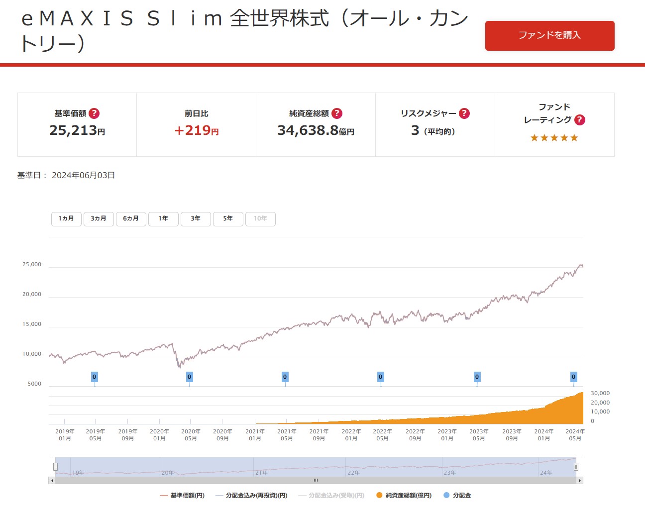Click the horizontal scrollbar thumb under the navigator

click(x=316, y=481)
